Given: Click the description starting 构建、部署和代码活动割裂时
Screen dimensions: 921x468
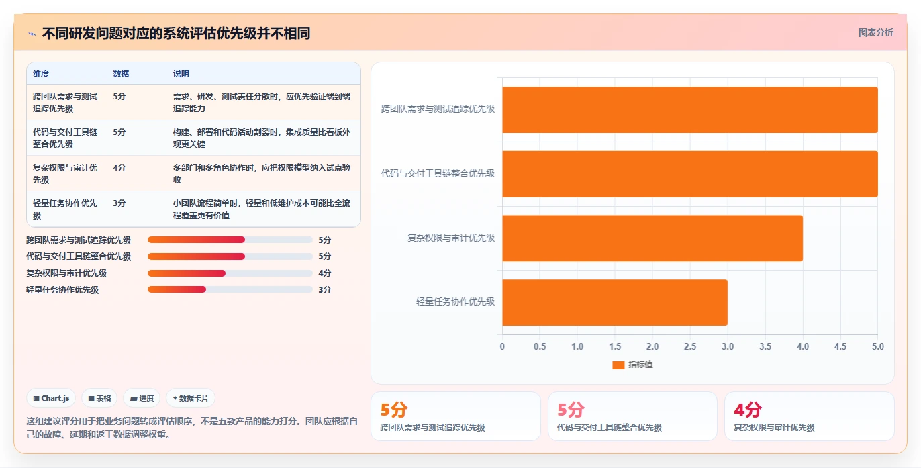Looking at the screenshot, I should tap(262, 138).
